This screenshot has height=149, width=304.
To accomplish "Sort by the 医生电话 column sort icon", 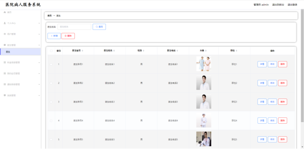I will tap(178, 51).
